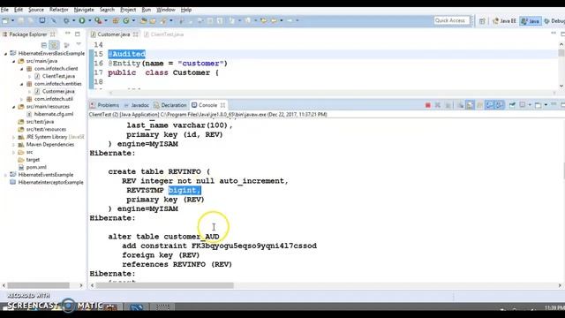Switch to the Debug perspective
Screen dimensions: 565x318
tap(554, 21)
